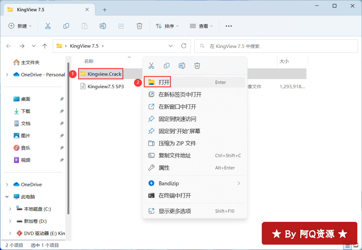The image size is (362, 250).
Task: Click the Copy icon in the top toolbar
Action: pyautogui.click(x=66, y=26)
